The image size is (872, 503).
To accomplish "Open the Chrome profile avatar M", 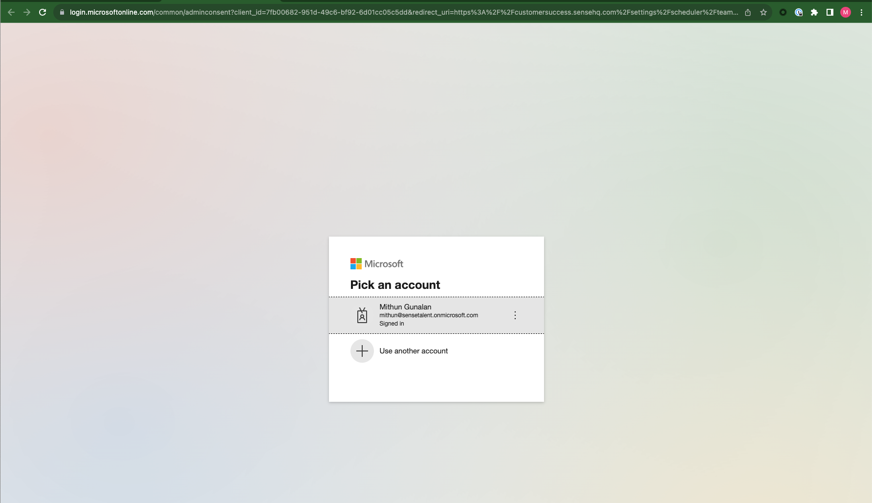I will point(846,12).
